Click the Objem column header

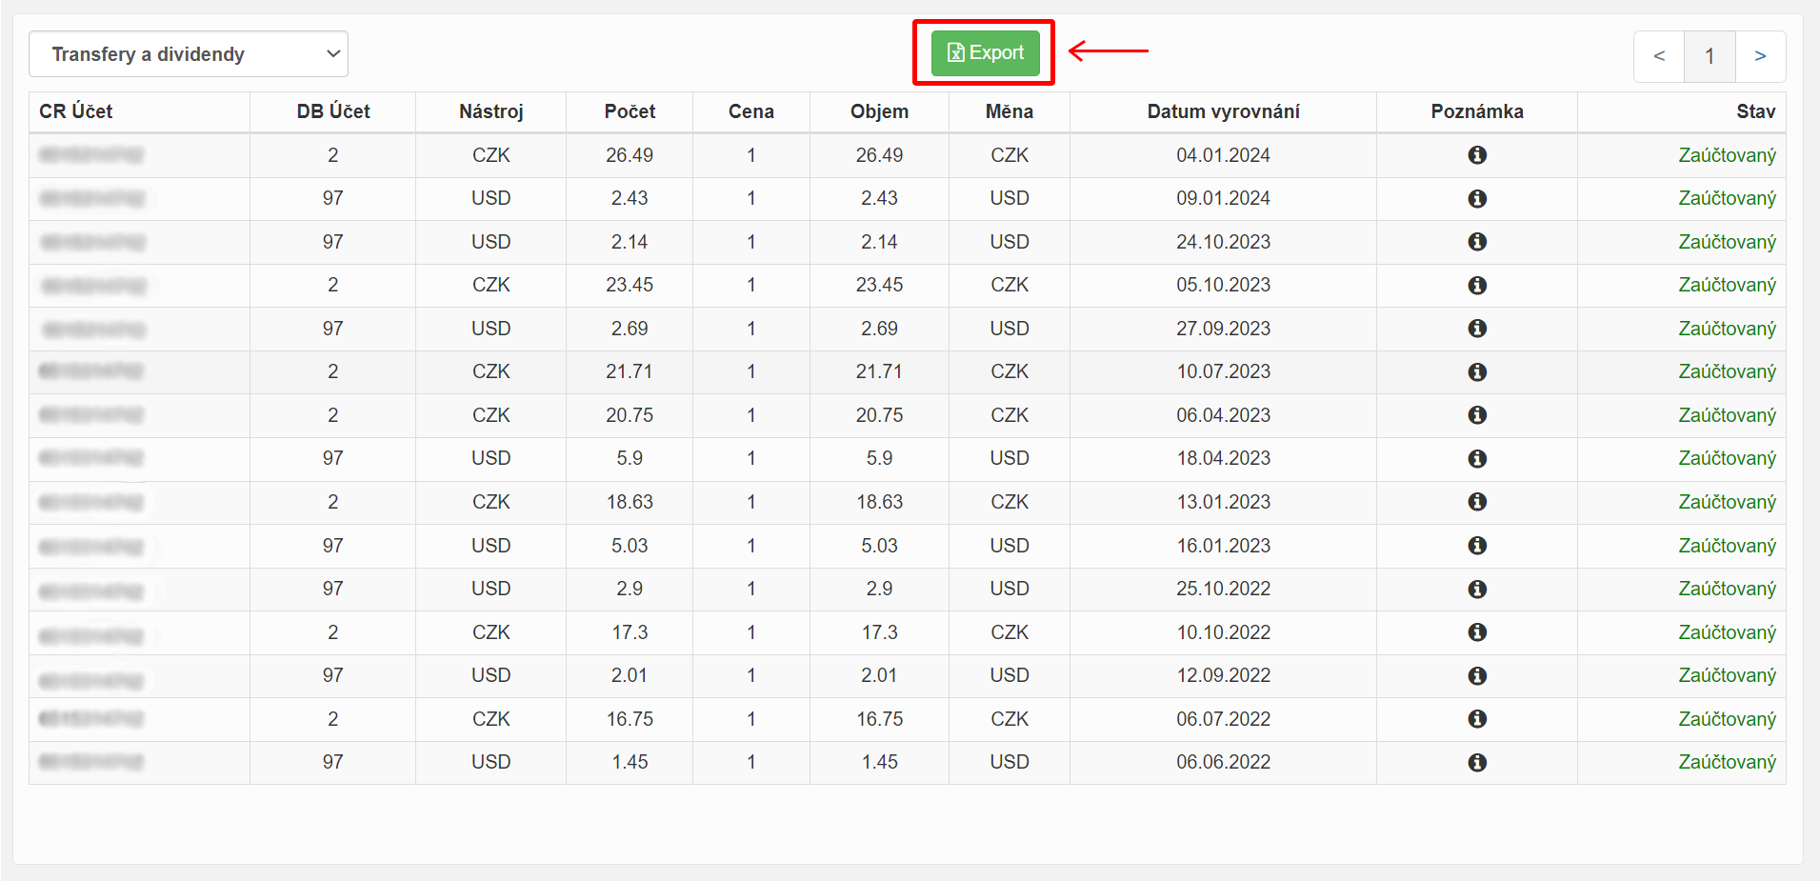[879, 111]
